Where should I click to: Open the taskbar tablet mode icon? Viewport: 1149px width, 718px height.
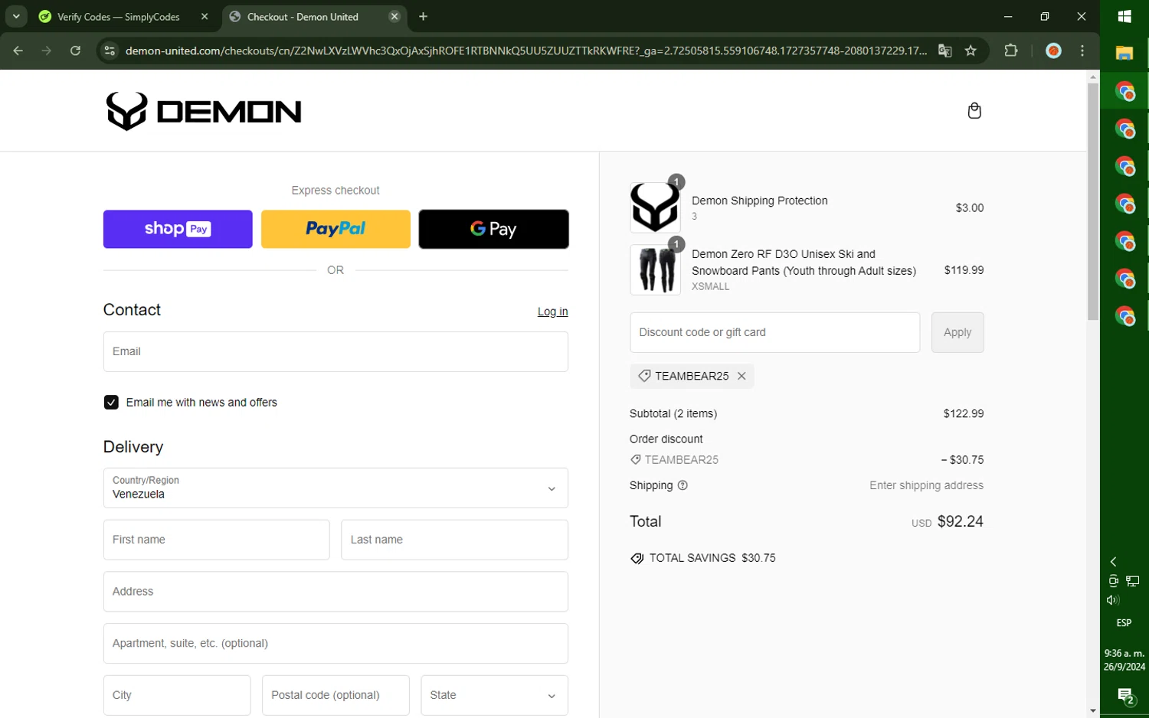1114,581
